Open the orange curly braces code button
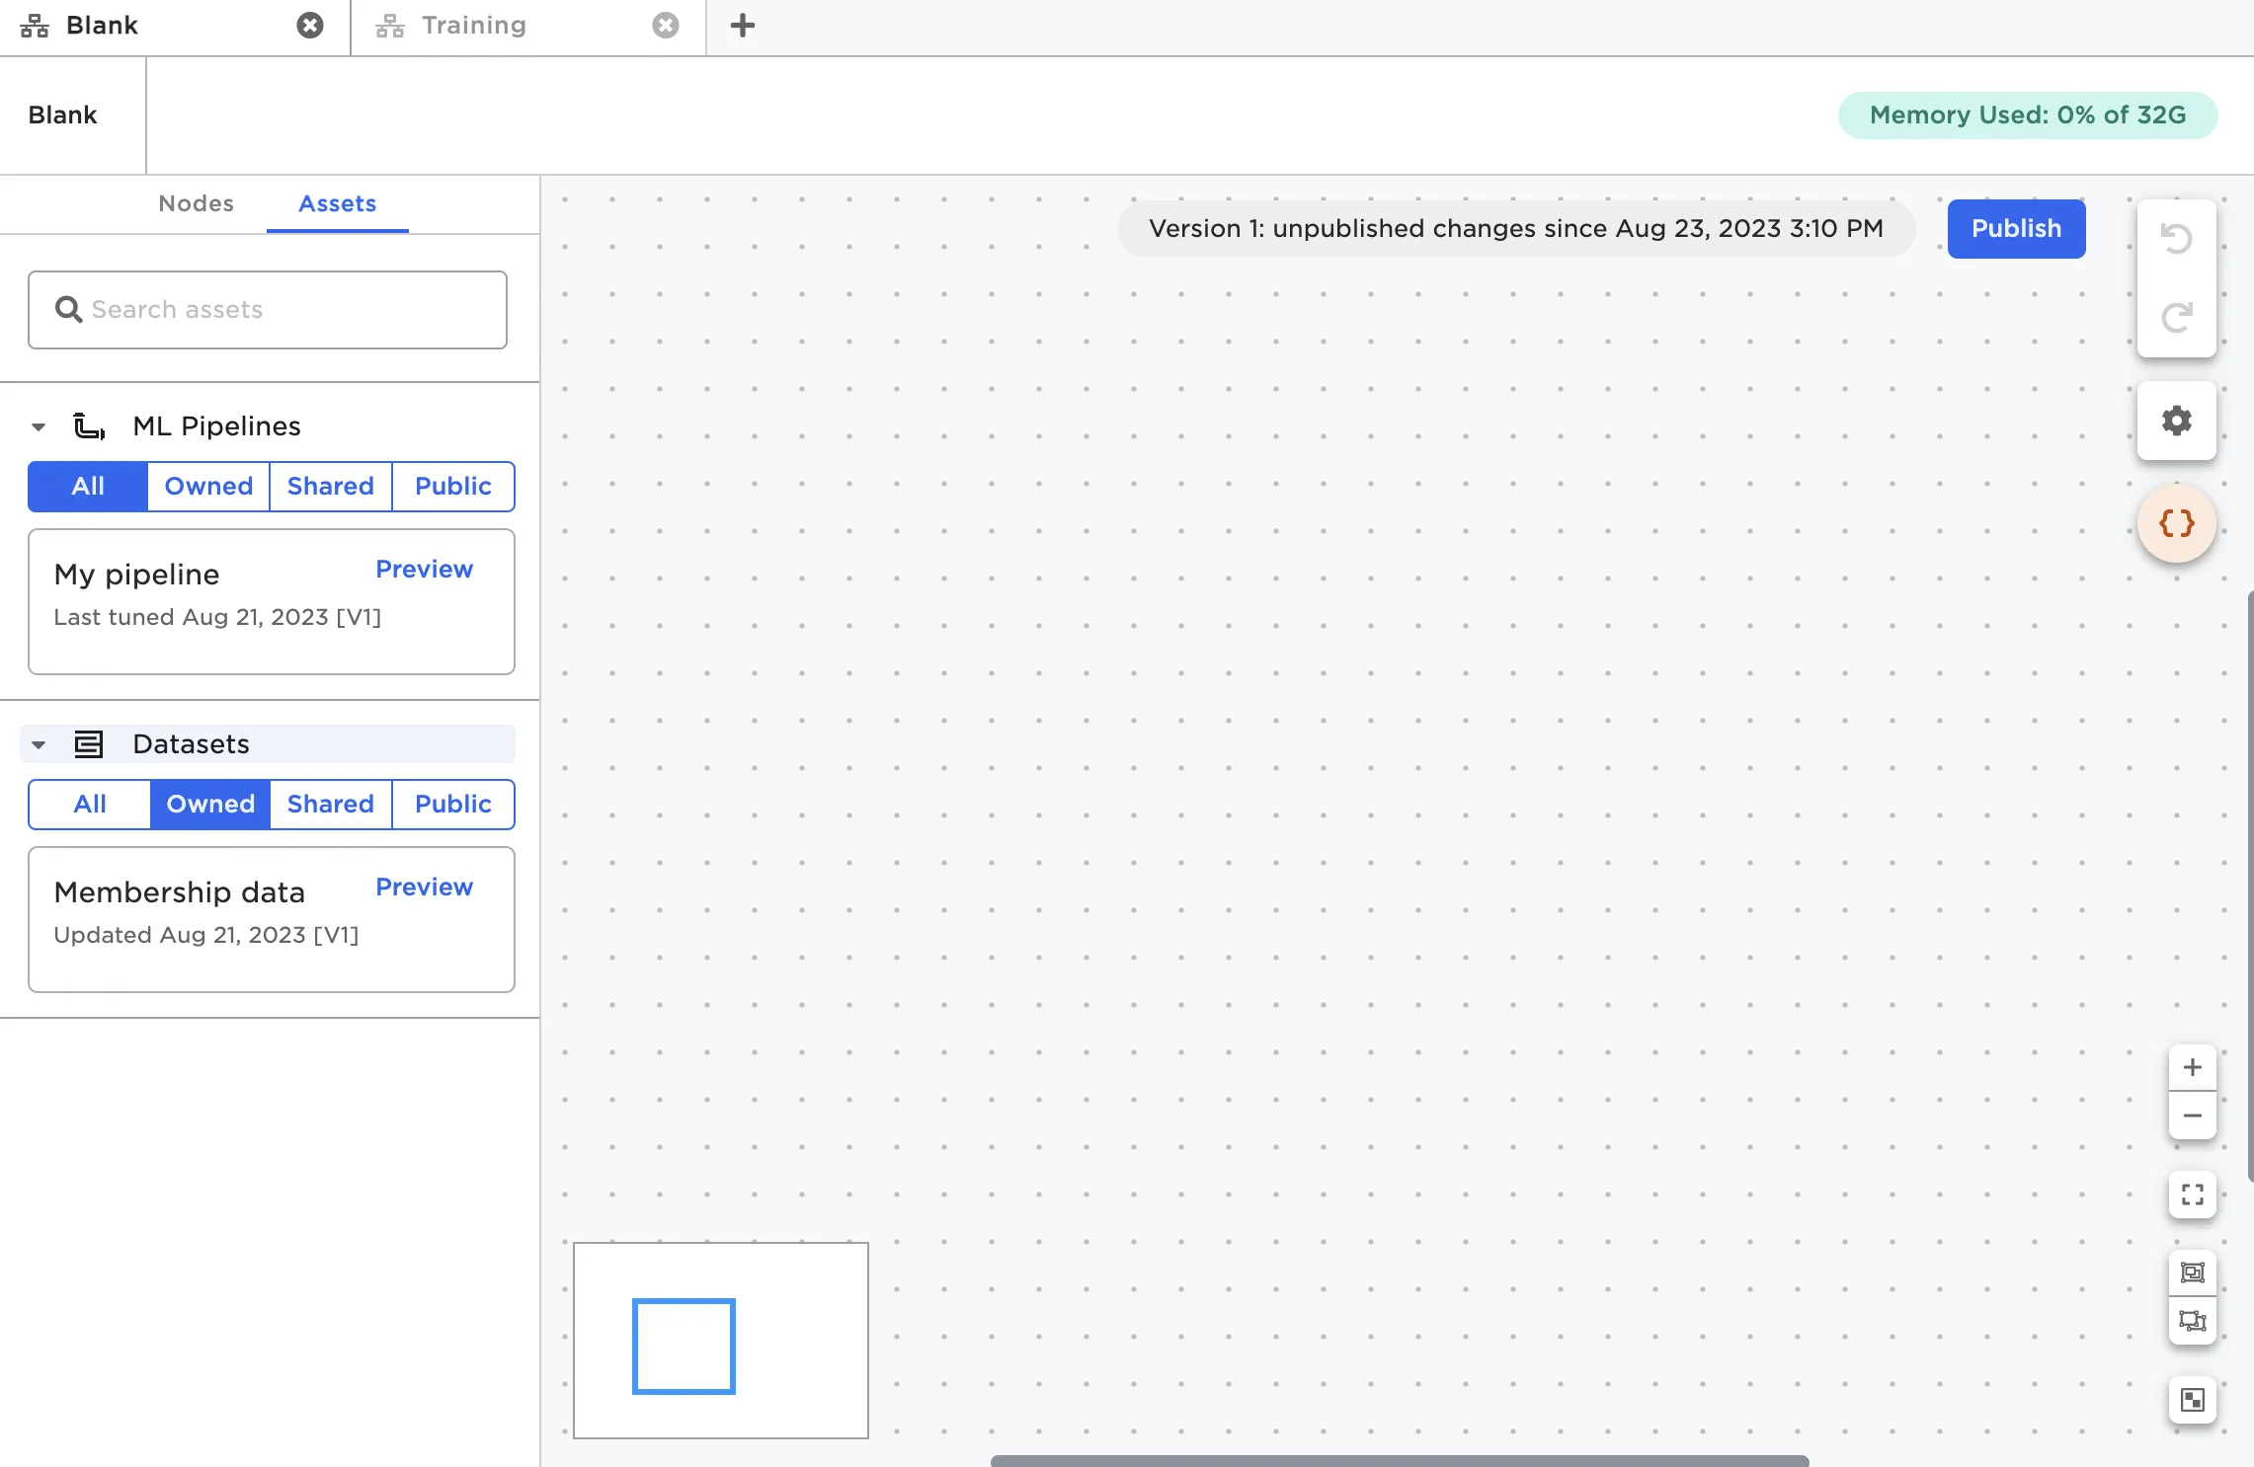The height and width of the screenshot is (1467, 2254). pos(2176,523)
